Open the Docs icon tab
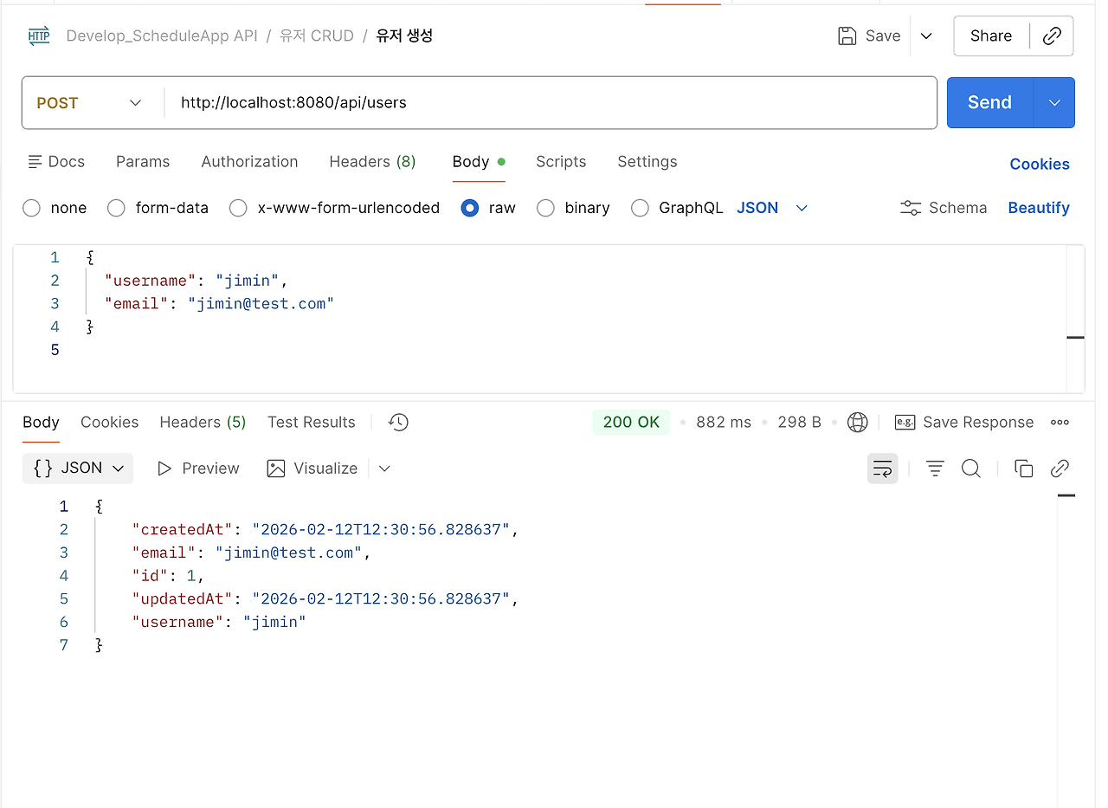Screen dimensions: 1108x808 click(56, 162)
